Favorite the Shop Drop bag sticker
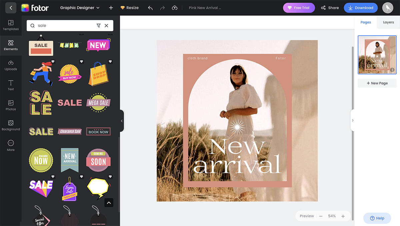 click(110, 61)
